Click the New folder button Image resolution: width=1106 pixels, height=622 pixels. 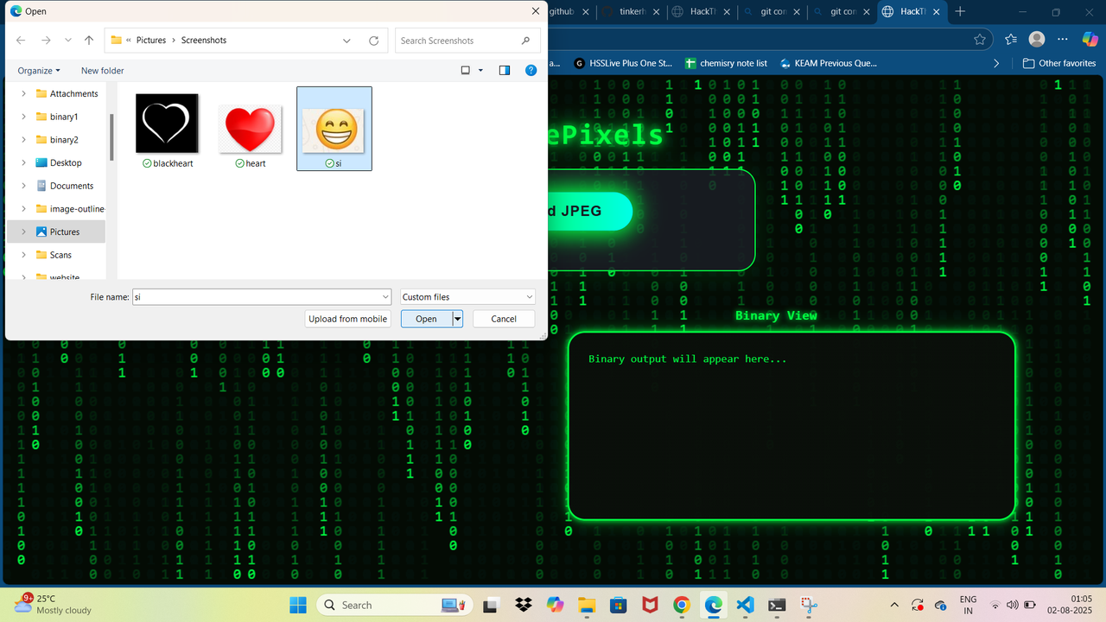pos(103,71)
